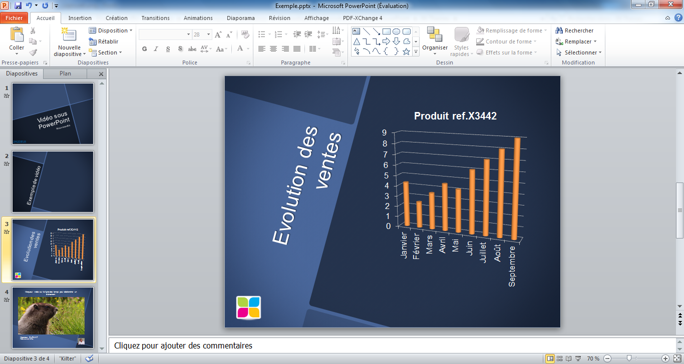Open the font size dropdown
The image size is (684, 364).
click(x=207, y=34)
